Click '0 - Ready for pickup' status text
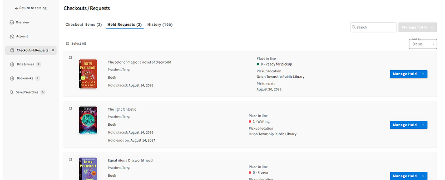This screenshot has height=180, width=445. click(277, 64)
